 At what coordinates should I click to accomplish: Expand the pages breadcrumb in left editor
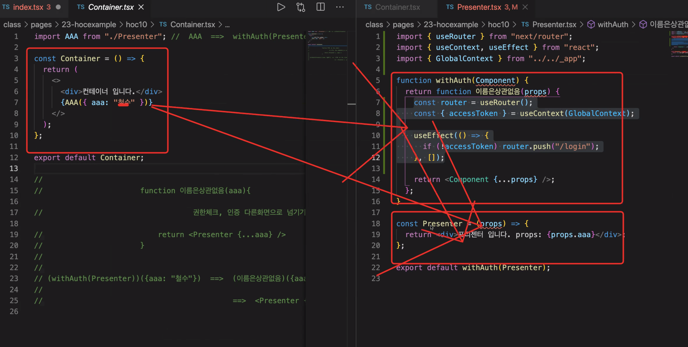[x=41, y=25]
